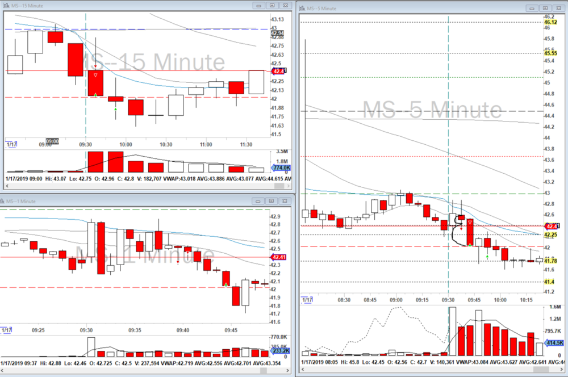The width and height of the screenshot is (568, 377).
Task: Minimize the MS--1 Minute chart window
Action: (258, 202)
